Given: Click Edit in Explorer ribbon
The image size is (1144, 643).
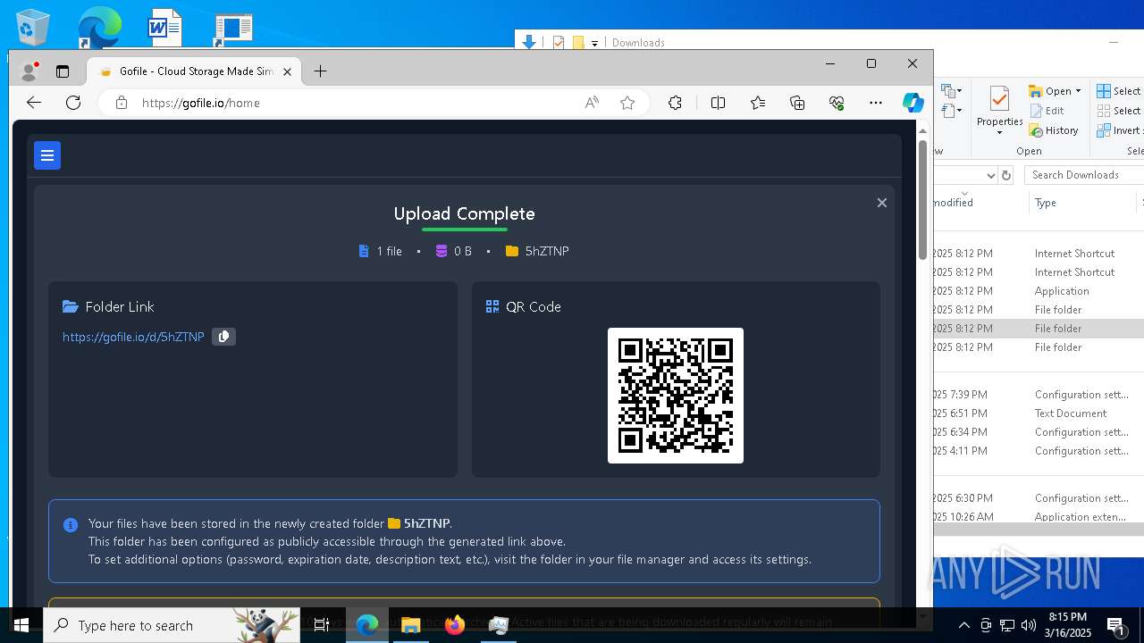Looking at the screenshot, I should point(1047,111).
